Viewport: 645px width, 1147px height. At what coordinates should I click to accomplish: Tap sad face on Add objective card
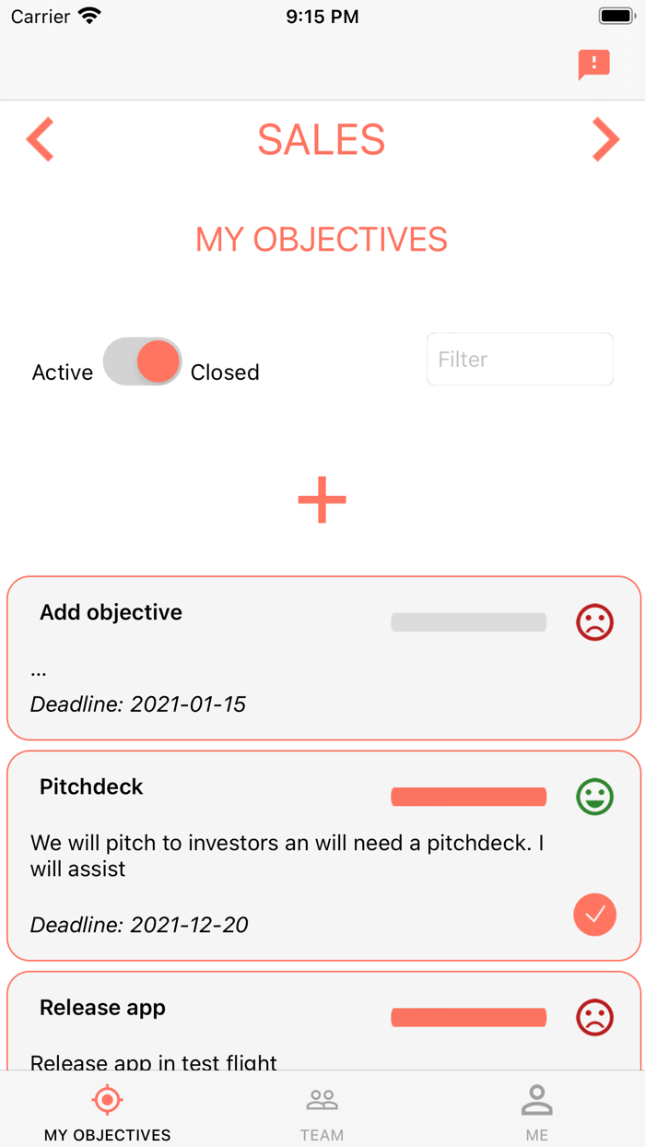[594, 622]
